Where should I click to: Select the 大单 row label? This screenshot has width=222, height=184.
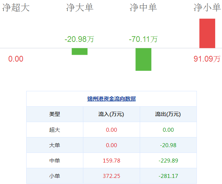[x=55, y=145]
